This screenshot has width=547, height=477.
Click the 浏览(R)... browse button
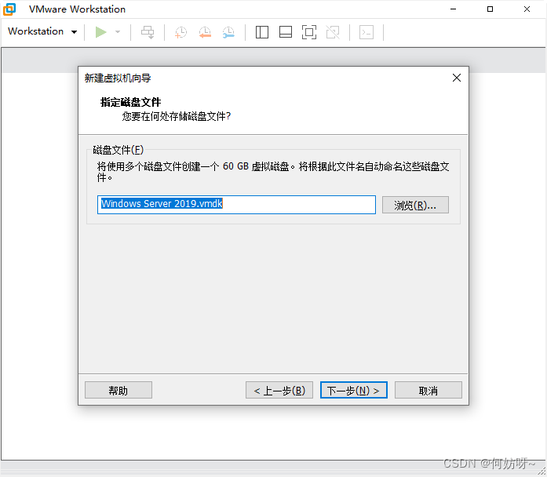tap(415, 205)
